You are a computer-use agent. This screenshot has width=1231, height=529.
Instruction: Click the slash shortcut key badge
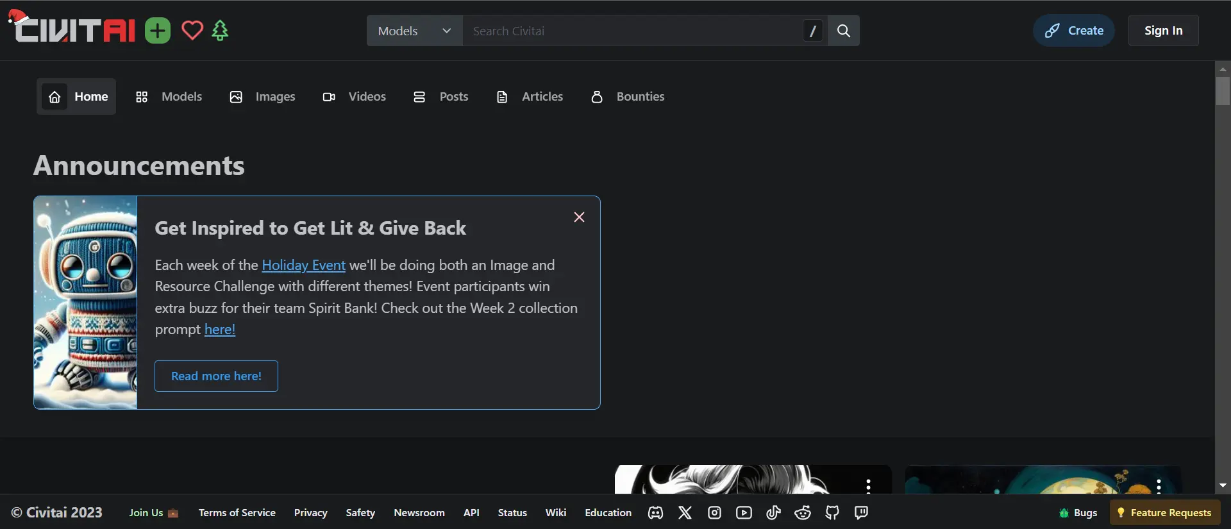(813, 31)
